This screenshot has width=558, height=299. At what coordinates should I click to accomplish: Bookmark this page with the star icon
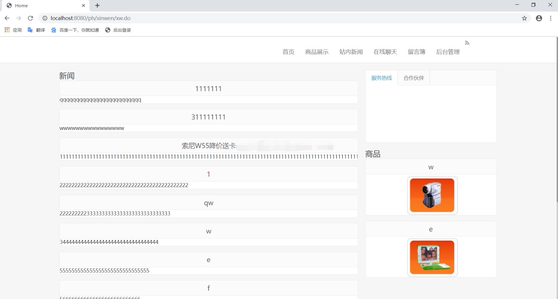[524, 18]
